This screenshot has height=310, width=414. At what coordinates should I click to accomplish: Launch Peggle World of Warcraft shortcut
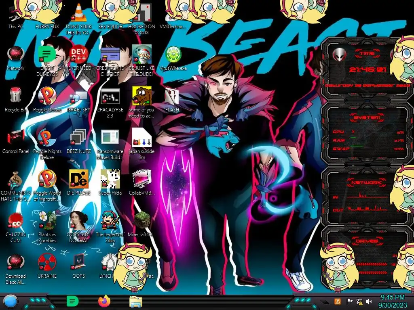click(x=47, y=186)
